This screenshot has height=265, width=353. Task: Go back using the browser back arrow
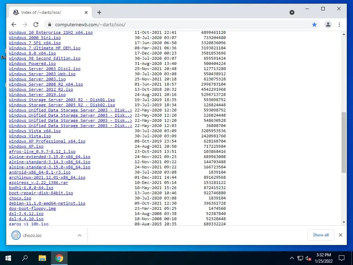click(x=14, y=24)
